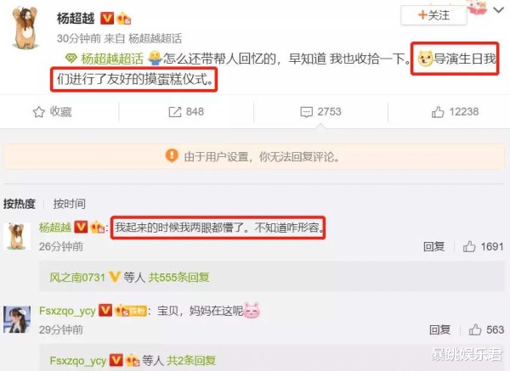Reply to Fsxzqo_ycy's comment

coord(439,329)
